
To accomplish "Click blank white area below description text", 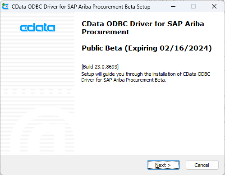I will point(149,117).
